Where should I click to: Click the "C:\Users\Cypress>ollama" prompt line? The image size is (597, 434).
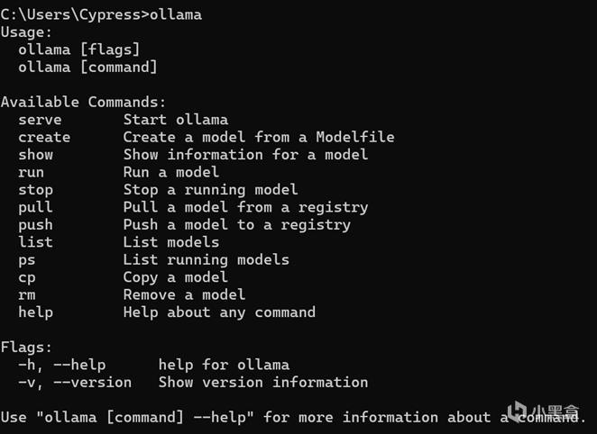pyautogui.click(x=101, y=14)
